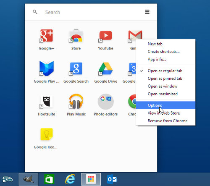Select Options in the context menu

tap(165, 105)
